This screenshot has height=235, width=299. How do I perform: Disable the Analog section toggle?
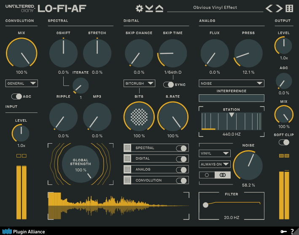click(x=181, y=169)
